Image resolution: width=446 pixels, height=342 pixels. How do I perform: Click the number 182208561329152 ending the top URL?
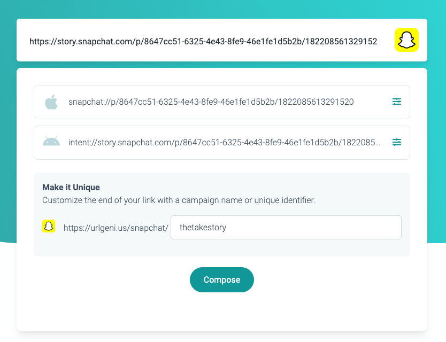pyautogui.click(x=341, y=42)
